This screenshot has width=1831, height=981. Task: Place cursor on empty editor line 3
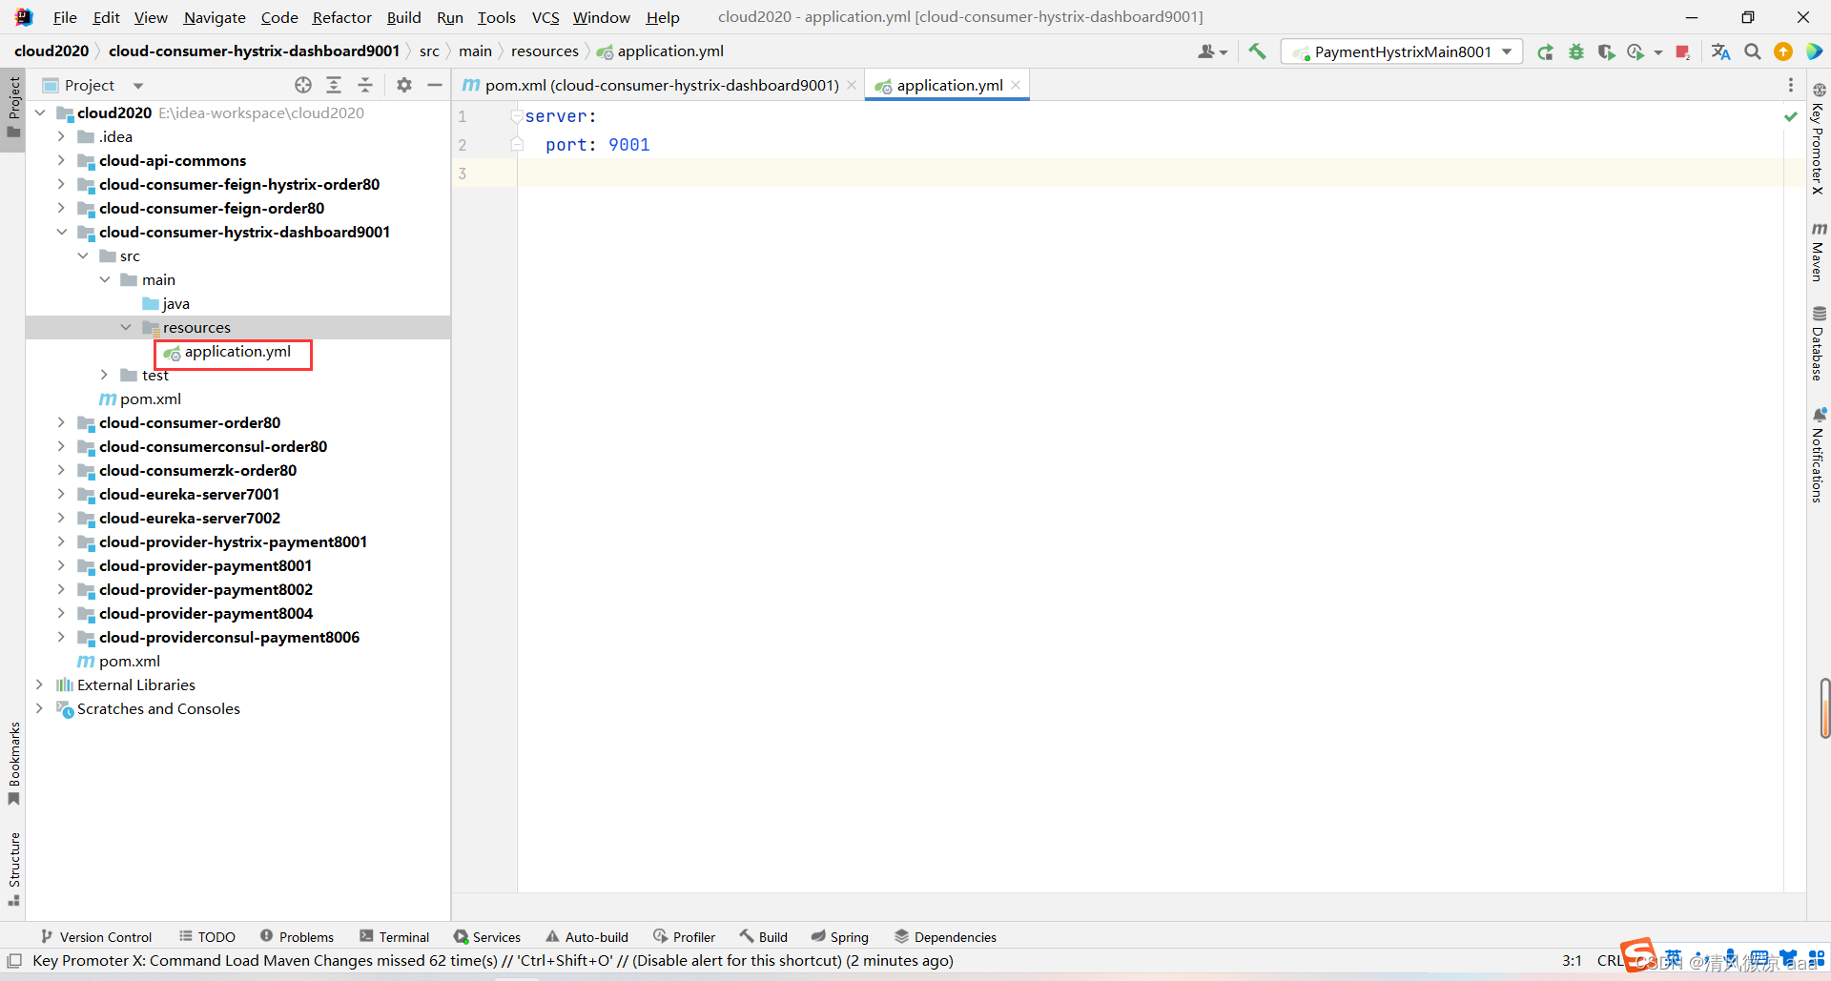coord(1149,174)
